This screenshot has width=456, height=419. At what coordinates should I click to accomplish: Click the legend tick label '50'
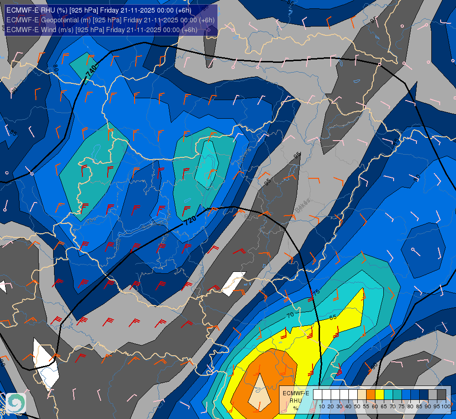coord(357,406)
